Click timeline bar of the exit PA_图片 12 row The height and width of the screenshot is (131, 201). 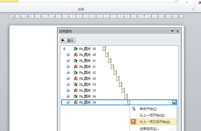coord(118,78)
